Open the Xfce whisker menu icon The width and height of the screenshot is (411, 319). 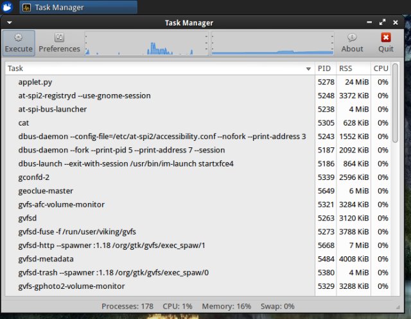[7, 8]
